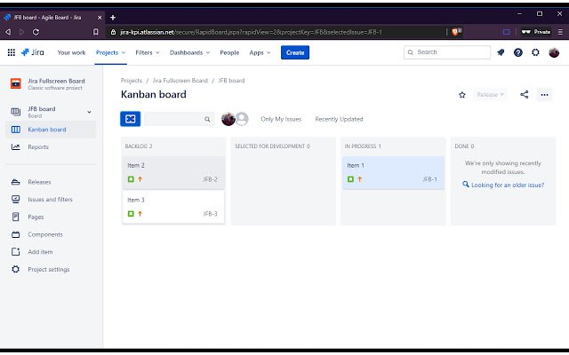Open Your work in top navigation
569x355 pixels.
tap(71, 52)
